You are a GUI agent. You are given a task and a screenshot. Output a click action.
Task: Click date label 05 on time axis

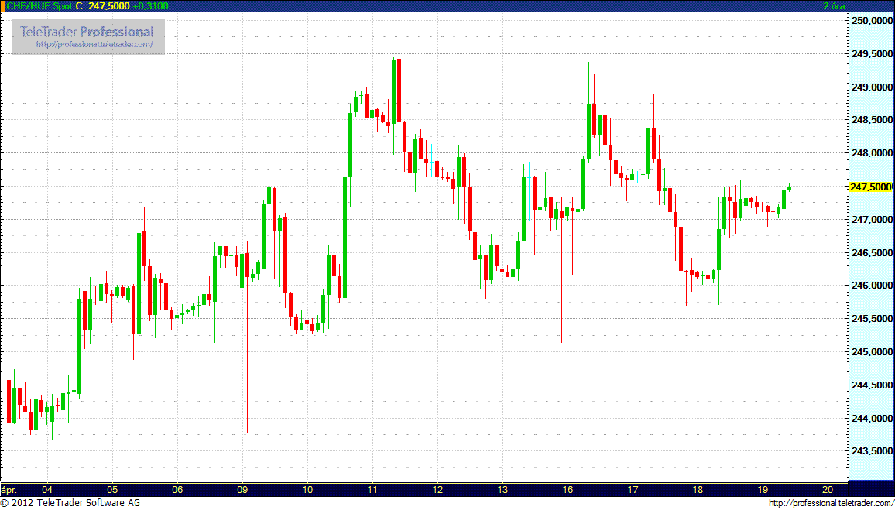tap(112, 489)
